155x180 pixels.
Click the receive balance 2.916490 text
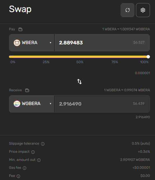coord(143,117)
